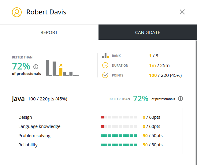Click the Design score progress bar
197x165 pixels.
tap(119, 117)
